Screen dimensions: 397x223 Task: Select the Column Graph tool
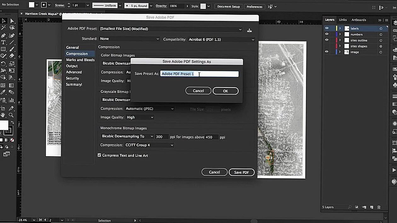pos(12,100)
